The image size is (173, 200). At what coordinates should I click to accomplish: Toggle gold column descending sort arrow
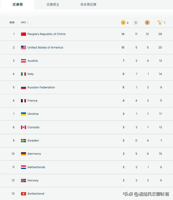click(128, 23)
